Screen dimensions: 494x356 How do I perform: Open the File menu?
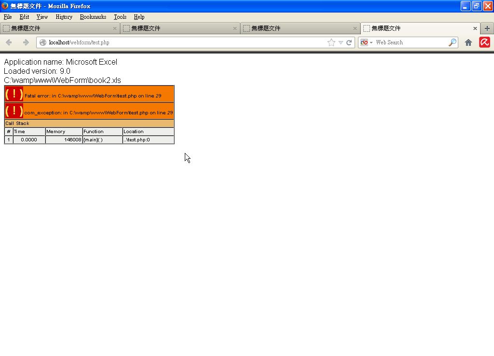coord(8,17)
